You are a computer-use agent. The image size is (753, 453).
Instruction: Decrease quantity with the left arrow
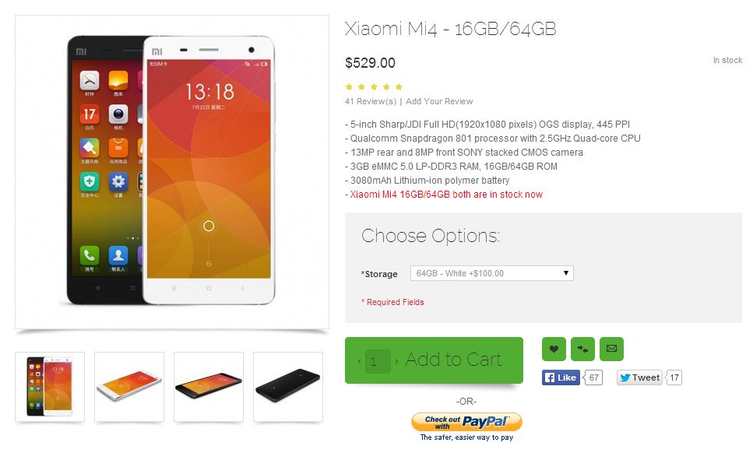tap(359, 361)
